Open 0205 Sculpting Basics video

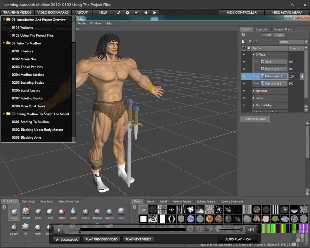28,82
